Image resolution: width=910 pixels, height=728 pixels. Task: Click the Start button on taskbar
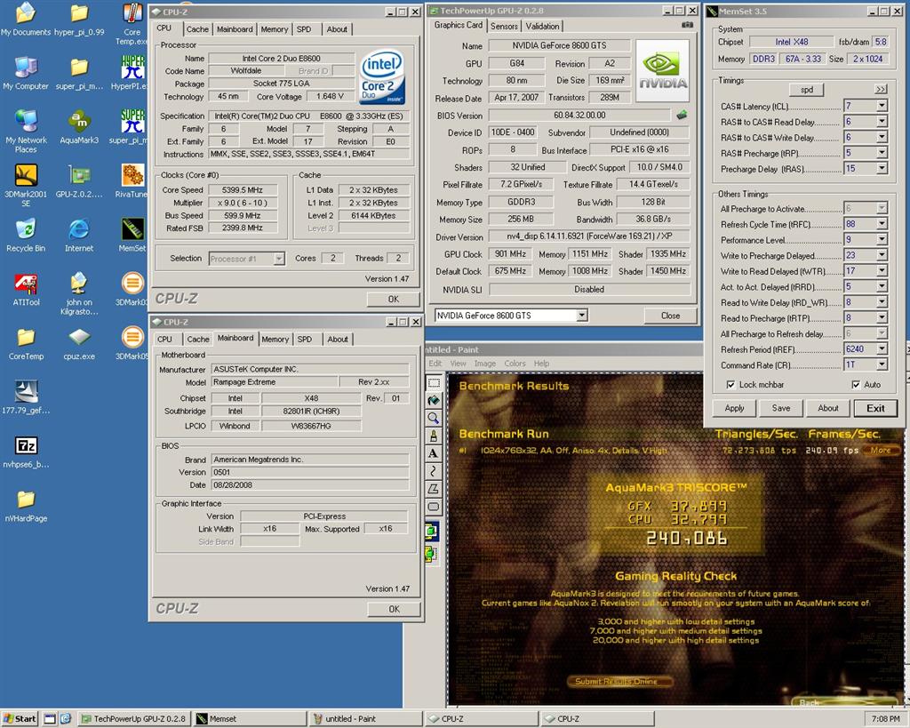click(20, 719)
